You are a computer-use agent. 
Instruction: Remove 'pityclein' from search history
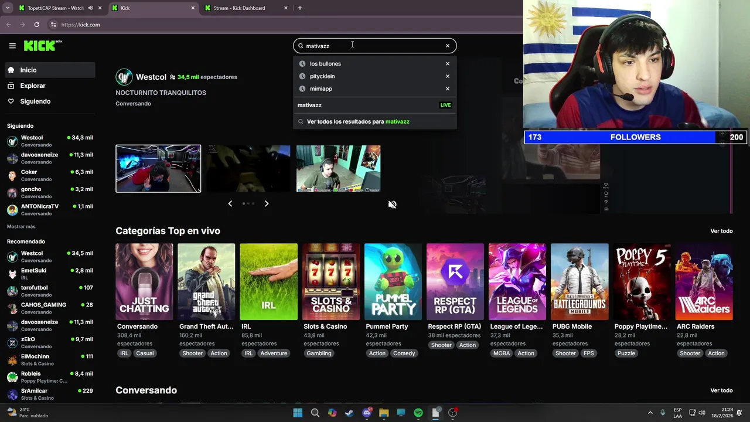point(448,76)
